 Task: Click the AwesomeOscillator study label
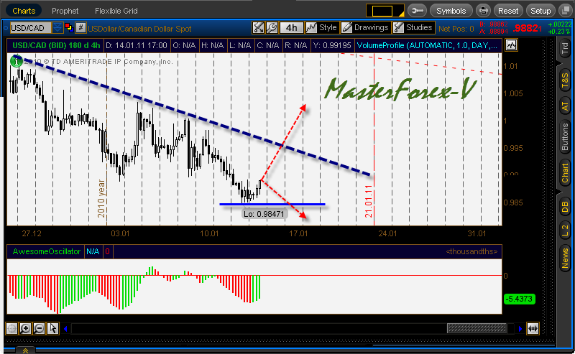point(46,251)
